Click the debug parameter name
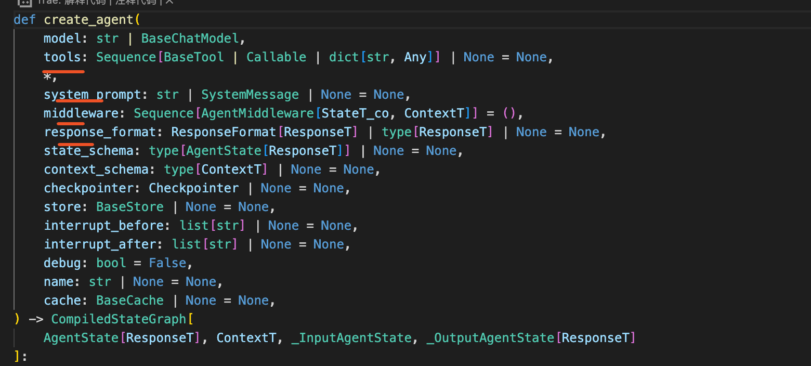 (62, 263)
